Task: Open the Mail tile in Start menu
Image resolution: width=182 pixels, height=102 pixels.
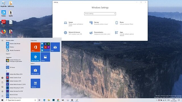Action: (55, 47)
